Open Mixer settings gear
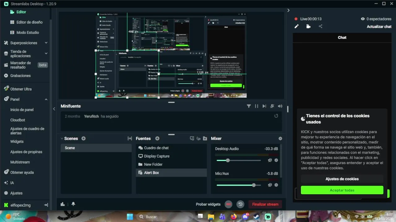The height and width of the screenshot is (222, 396). [x=280, y=138]
